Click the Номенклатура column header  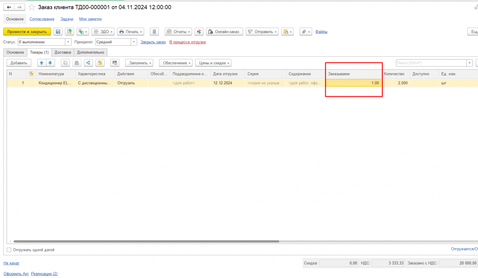[56, 74]
